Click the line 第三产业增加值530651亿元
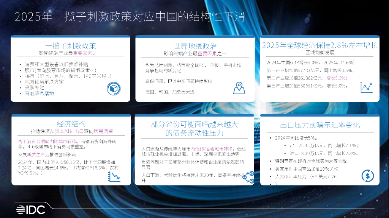The image size is (389, 218). [307, 86]
